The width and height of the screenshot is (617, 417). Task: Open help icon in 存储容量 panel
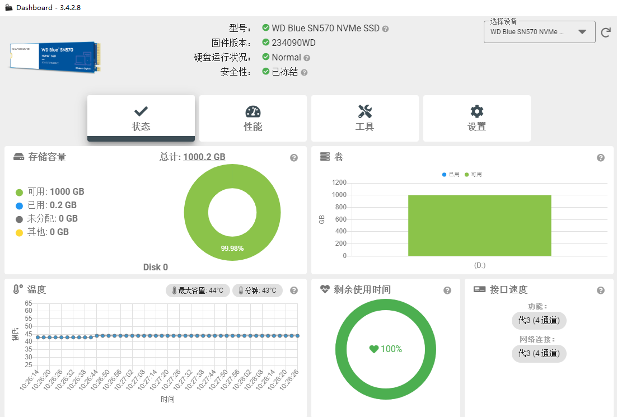point(294,158)
